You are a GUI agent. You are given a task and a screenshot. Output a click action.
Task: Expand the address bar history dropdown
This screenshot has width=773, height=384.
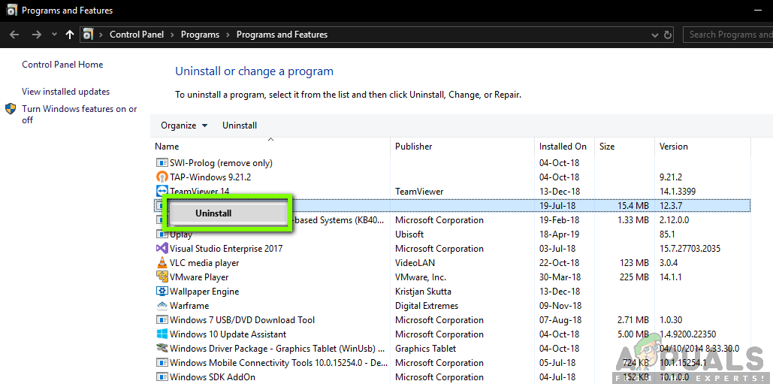[654, 35]
